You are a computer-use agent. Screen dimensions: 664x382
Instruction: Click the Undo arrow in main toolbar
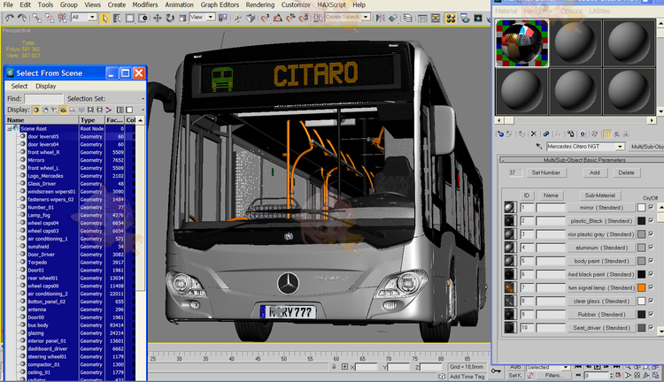coord(10,18)
